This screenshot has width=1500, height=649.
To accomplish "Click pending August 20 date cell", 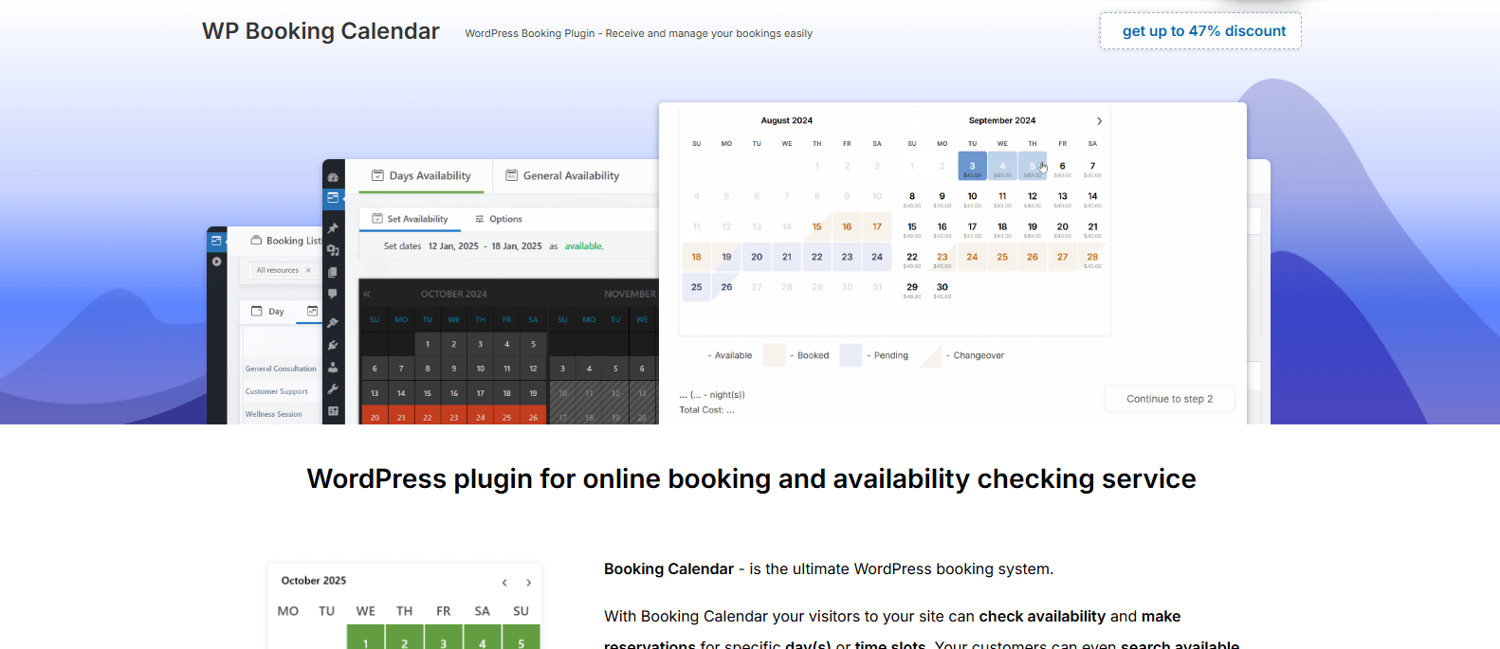I will [x=757, y=257].
